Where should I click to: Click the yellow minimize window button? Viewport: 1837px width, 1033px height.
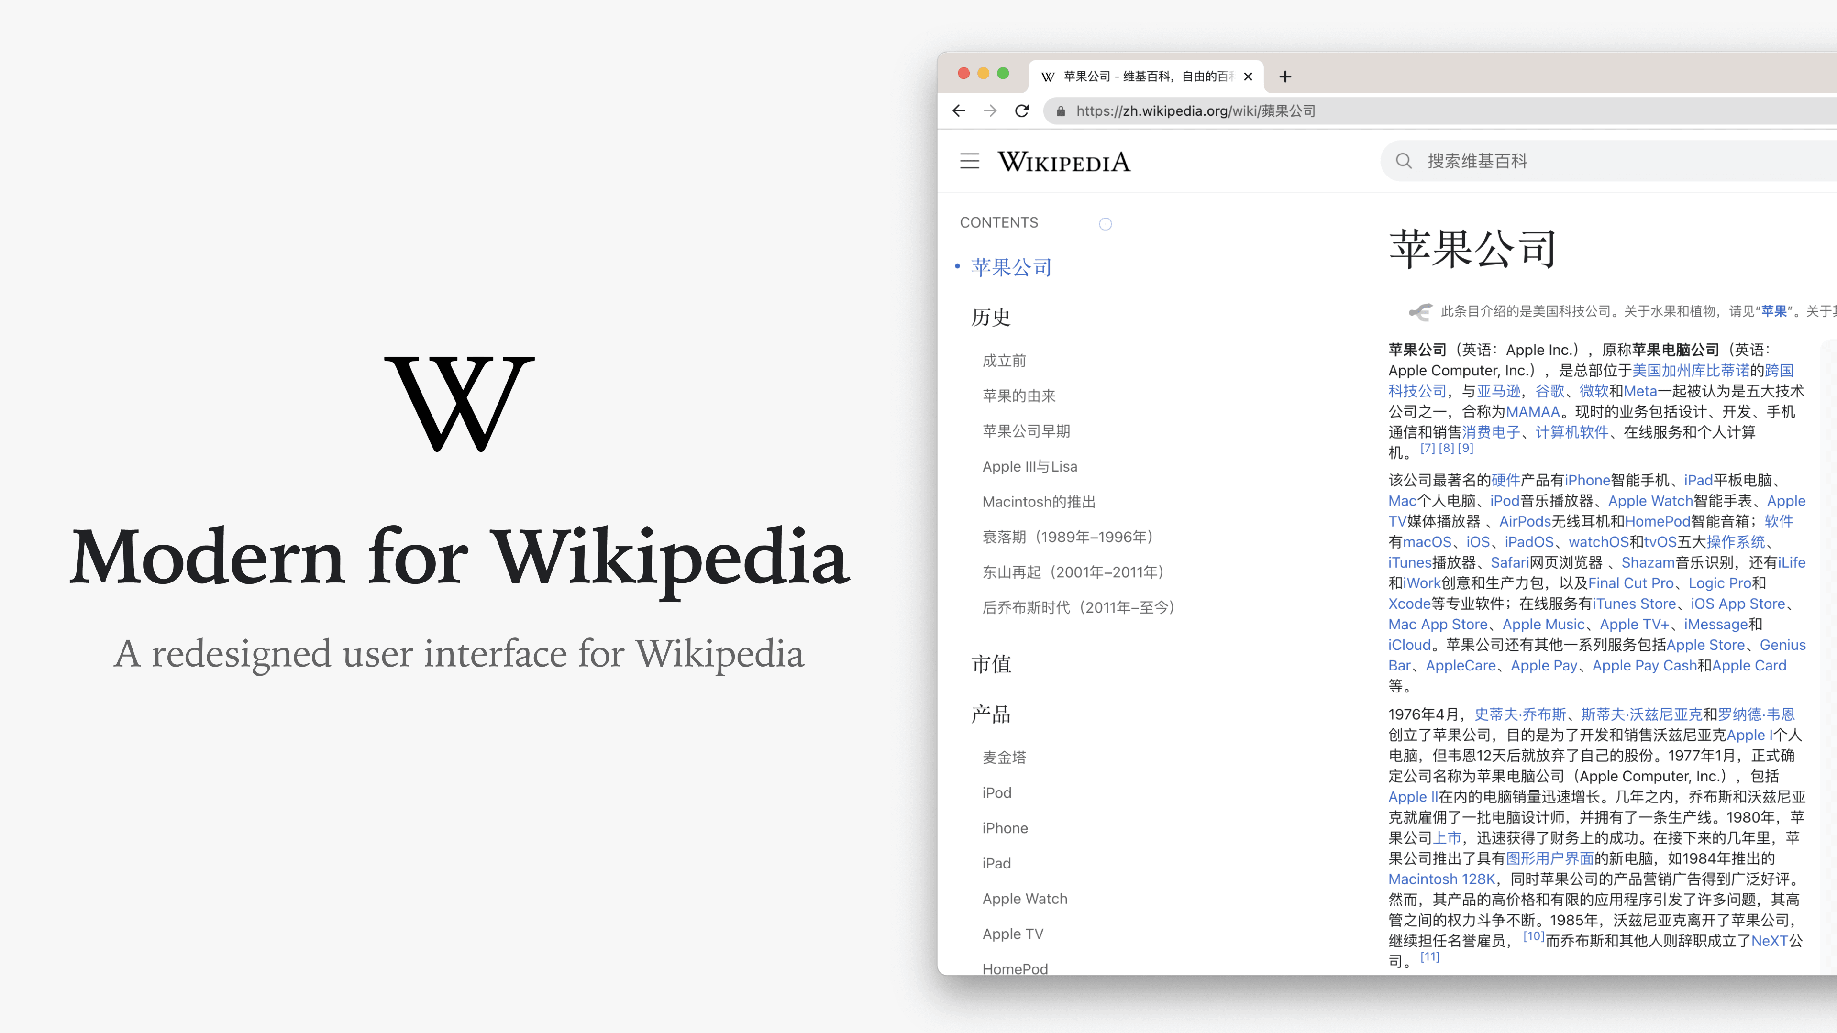pos(984,74)
